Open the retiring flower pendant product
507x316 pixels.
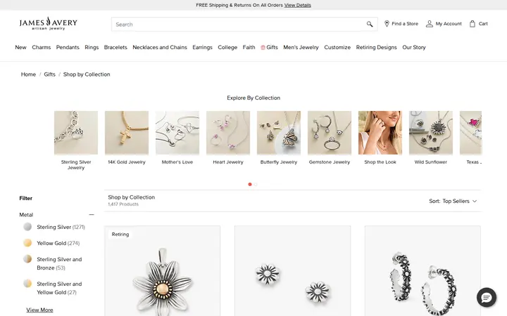[x=163, y=271]
